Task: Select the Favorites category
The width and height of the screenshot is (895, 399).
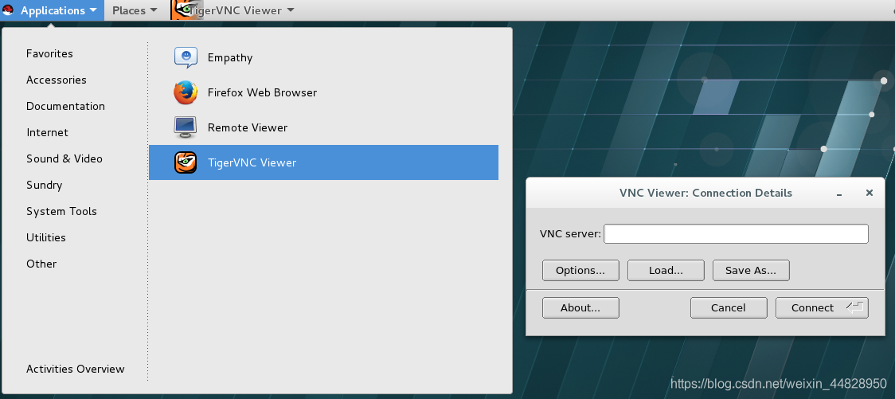Action: (x=49, y=53)
